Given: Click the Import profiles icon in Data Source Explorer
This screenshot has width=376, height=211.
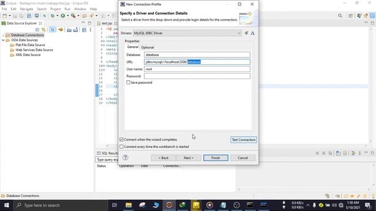Looking at the screenshot, I should pos(69,30).
